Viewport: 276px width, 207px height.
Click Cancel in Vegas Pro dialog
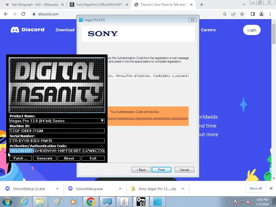tap(184, 170)
